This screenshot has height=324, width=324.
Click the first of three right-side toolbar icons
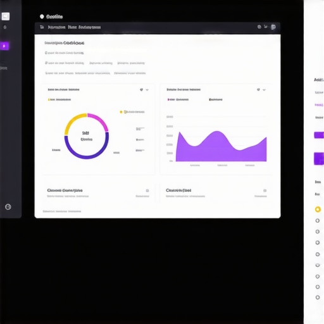[x=259, y=27]
